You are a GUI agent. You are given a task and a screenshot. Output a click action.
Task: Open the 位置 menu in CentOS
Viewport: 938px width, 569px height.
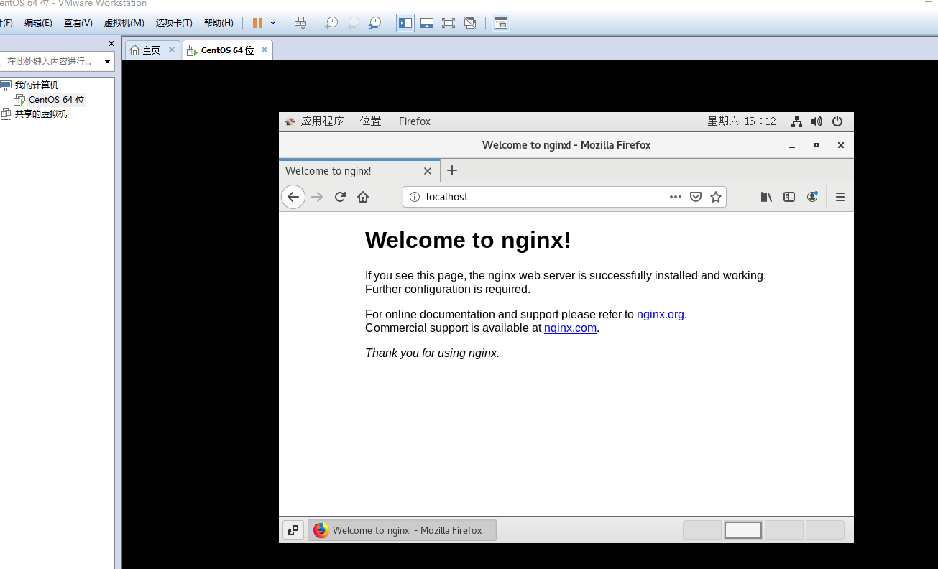[x=371, y=121]
